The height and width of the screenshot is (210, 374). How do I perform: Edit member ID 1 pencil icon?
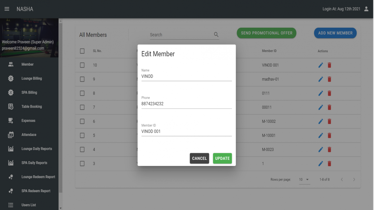(321, 163)
